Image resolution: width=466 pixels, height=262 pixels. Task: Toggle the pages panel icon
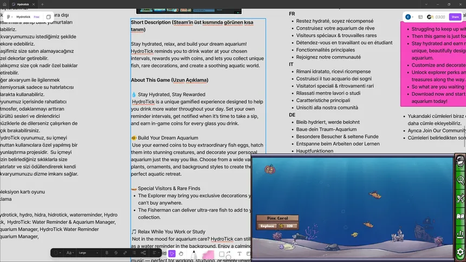pos(48,17)
